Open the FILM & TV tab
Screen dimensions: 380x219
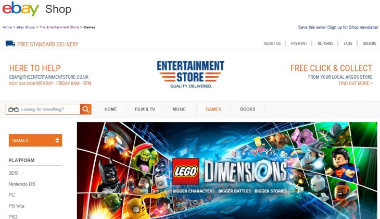coord(145,110)
